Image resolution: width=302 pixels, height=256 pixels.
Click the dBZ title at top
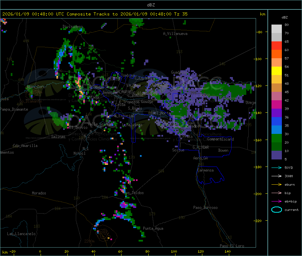point(151,5)
